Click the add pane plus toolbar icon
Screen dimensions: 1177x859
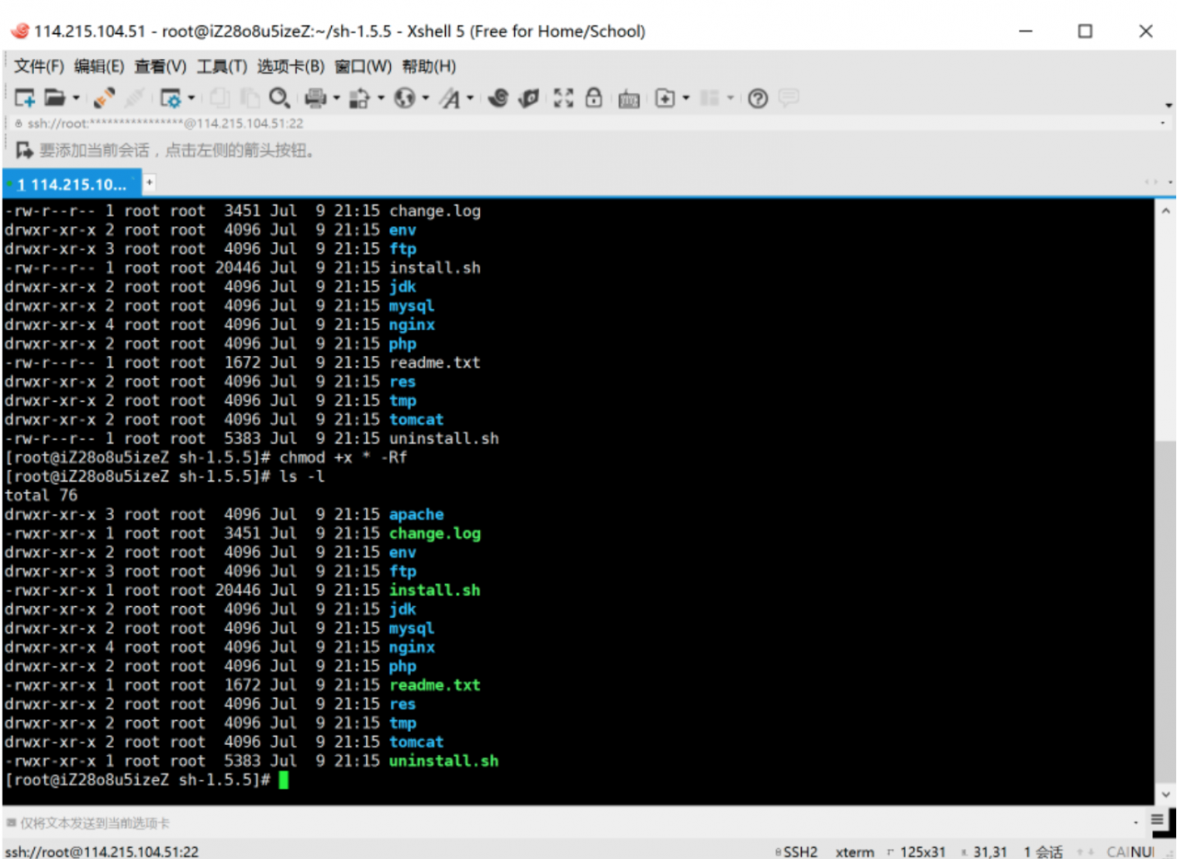pyautogui.click(x=666, y=97)
